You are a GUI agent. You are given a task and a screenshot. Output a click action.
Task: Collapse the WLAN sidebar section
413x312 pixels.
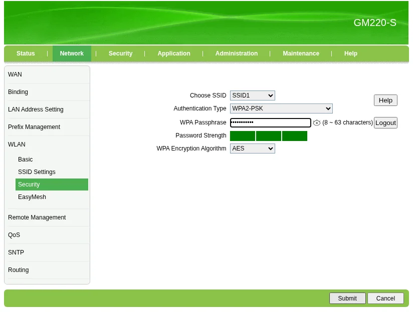point(17,144)
